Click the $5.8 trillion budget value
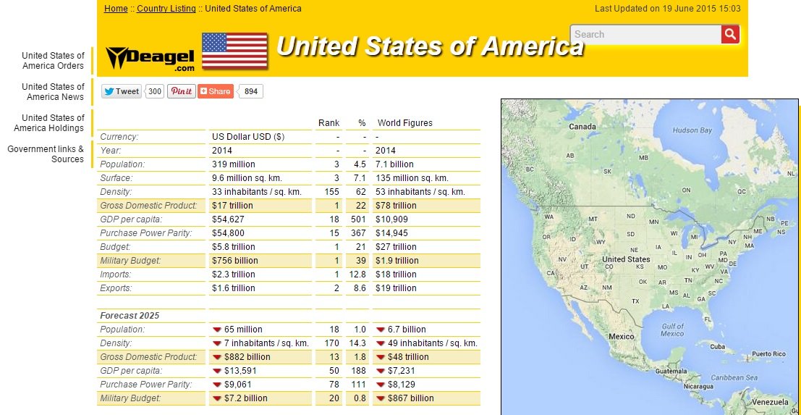Viewport: 801px width, 415px height. pyautogui.click(x=234, y=247)
